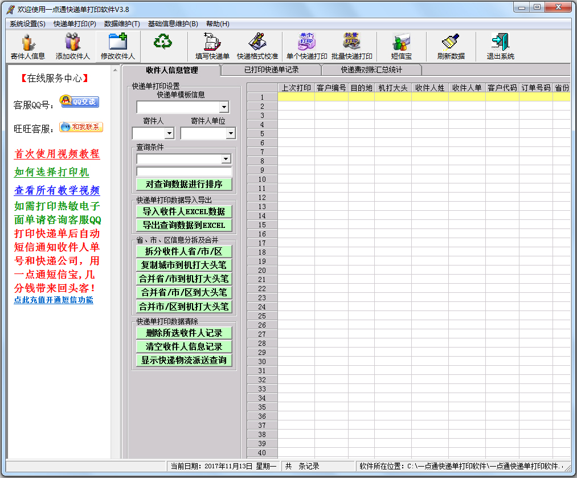Screen dimensions: 577x478
Task: Launch 快递格式校准 format calibration
Action: pyautogui.click(x=257, y=47)
